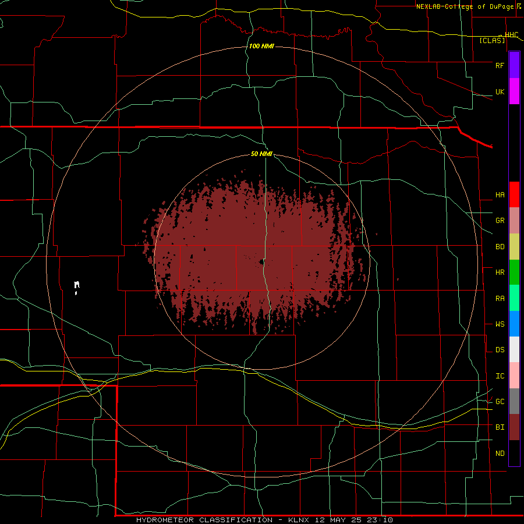Pick the green HR legend swatch
Viewport: 524px width, 524px height.
[514, 272]
